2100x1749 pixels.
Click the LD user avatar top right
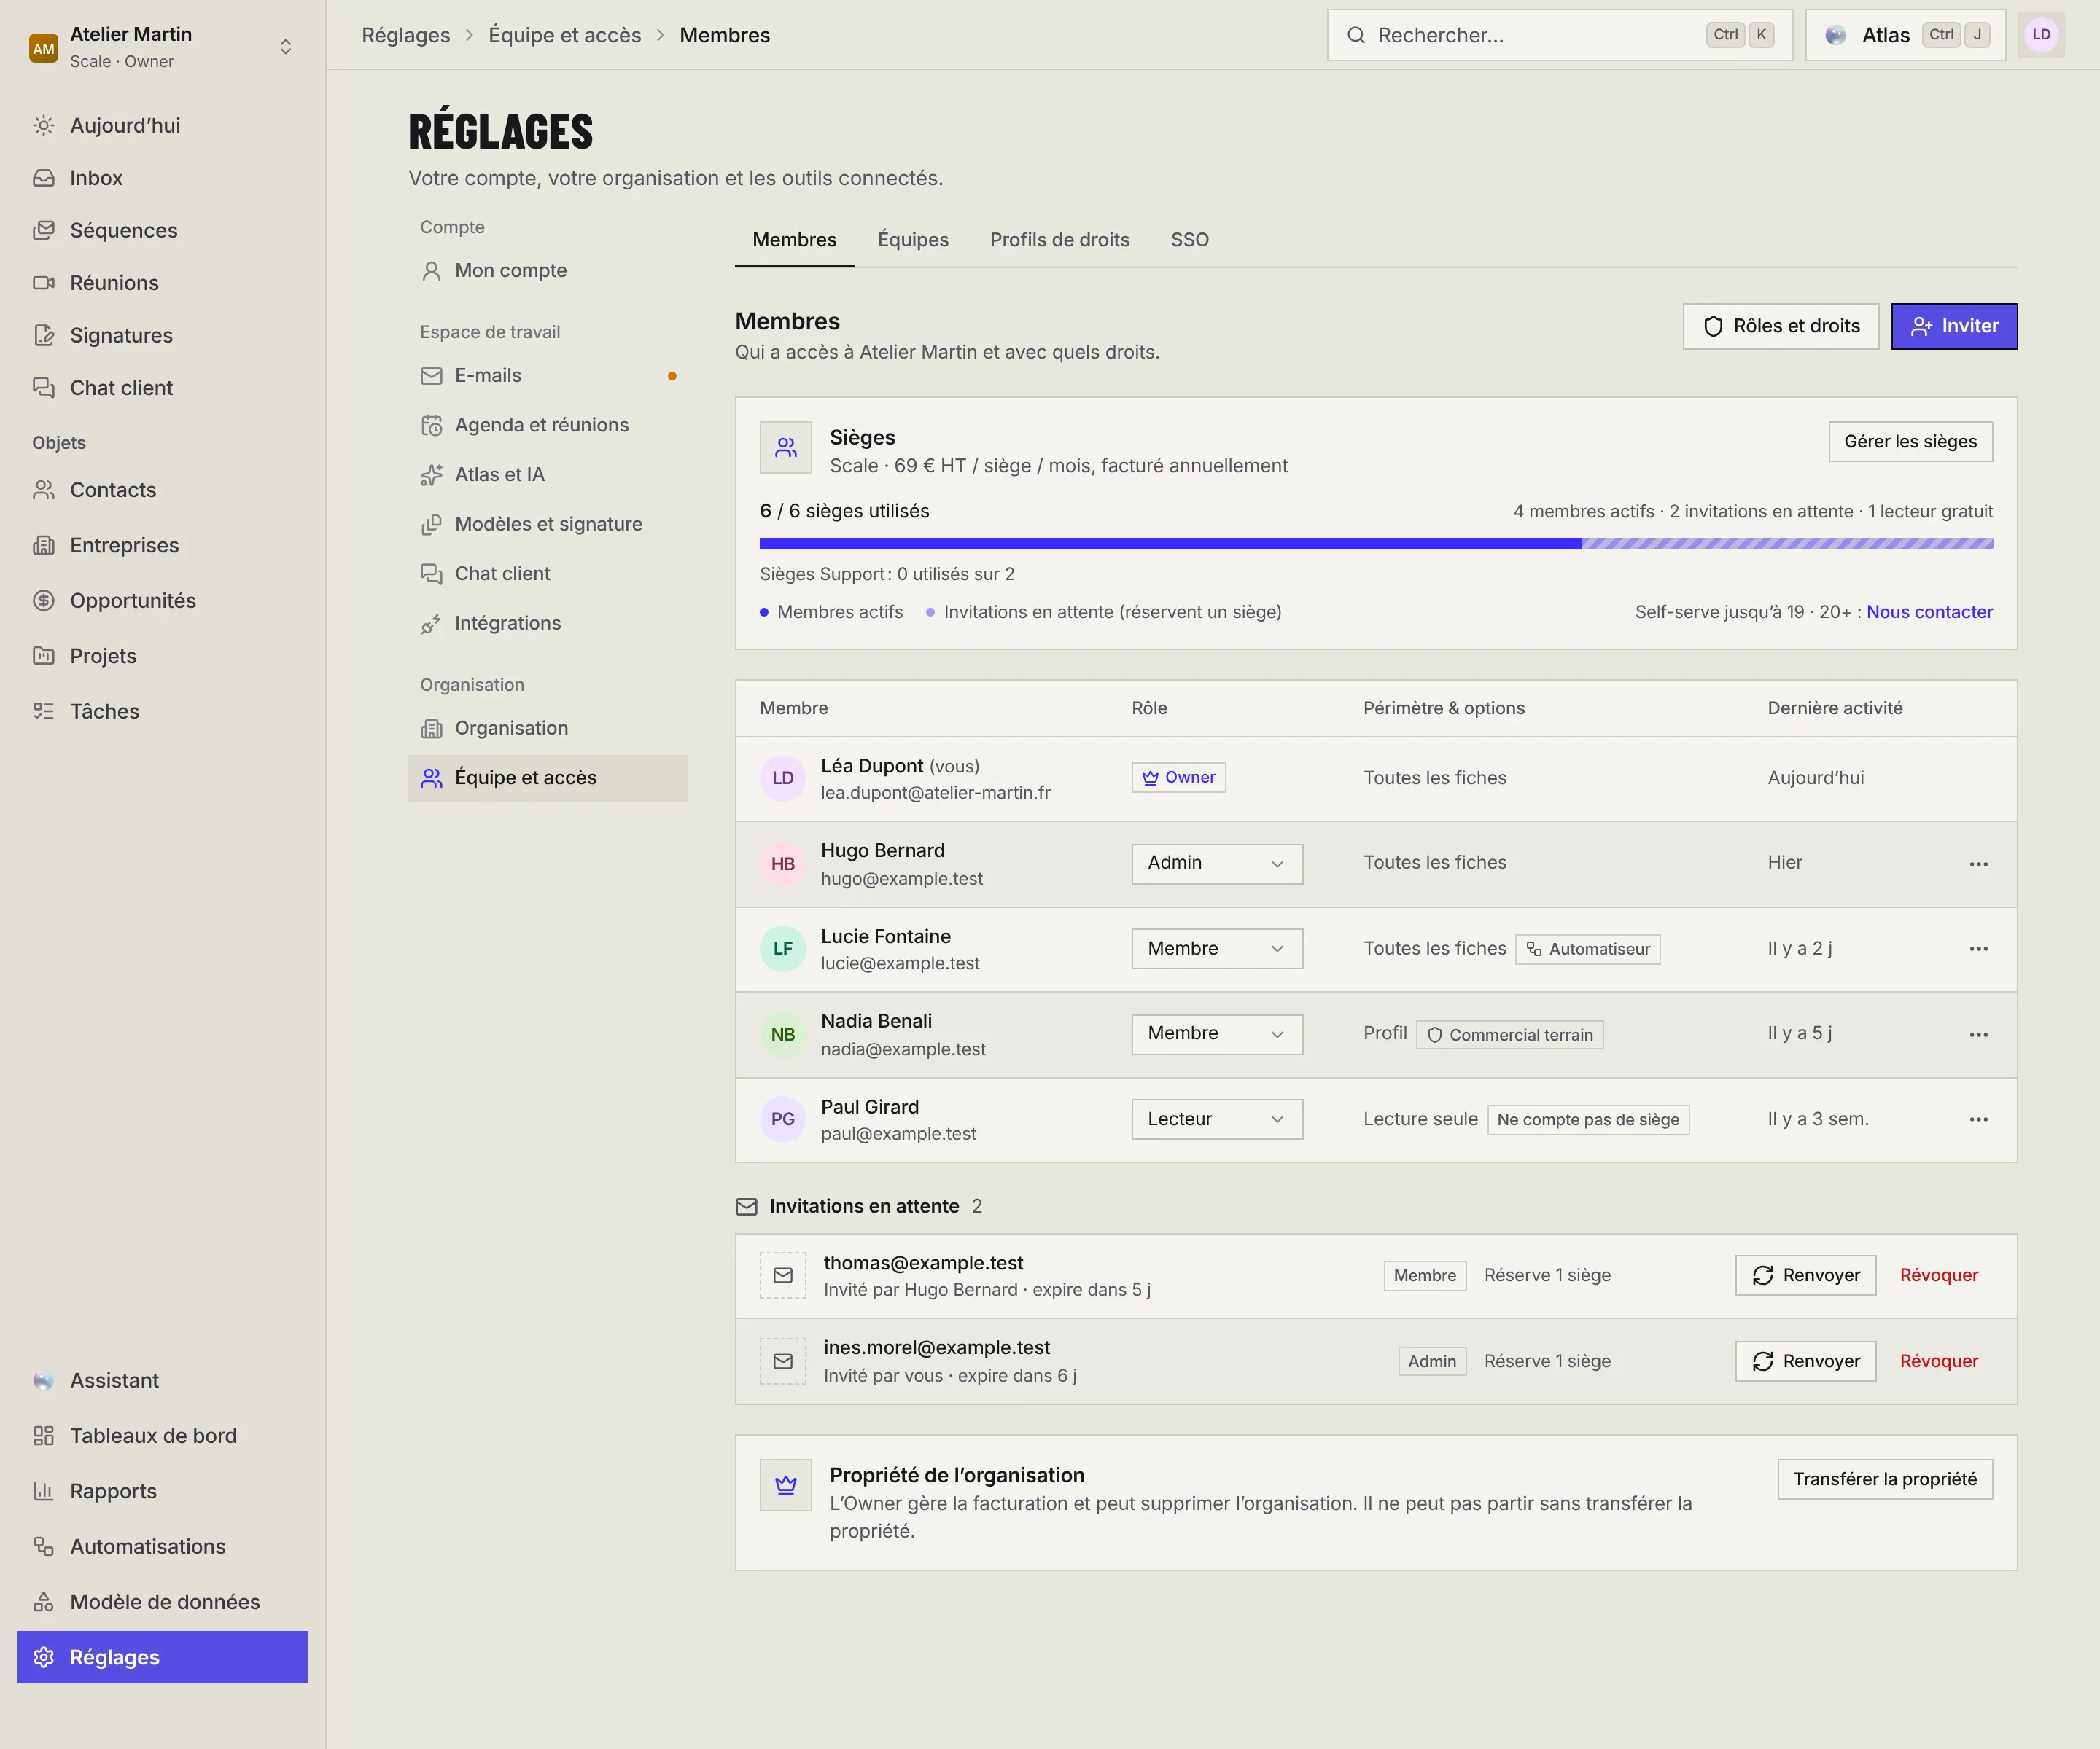pos(2041,35)
